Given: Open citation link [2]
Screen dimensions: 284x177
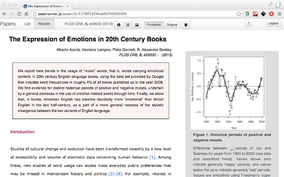Looking at the screenshot, I should click(111, 174).
